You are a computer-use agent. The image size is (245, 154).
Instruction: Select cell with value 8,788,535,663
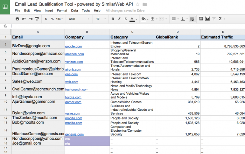click(x=223, y=44)
